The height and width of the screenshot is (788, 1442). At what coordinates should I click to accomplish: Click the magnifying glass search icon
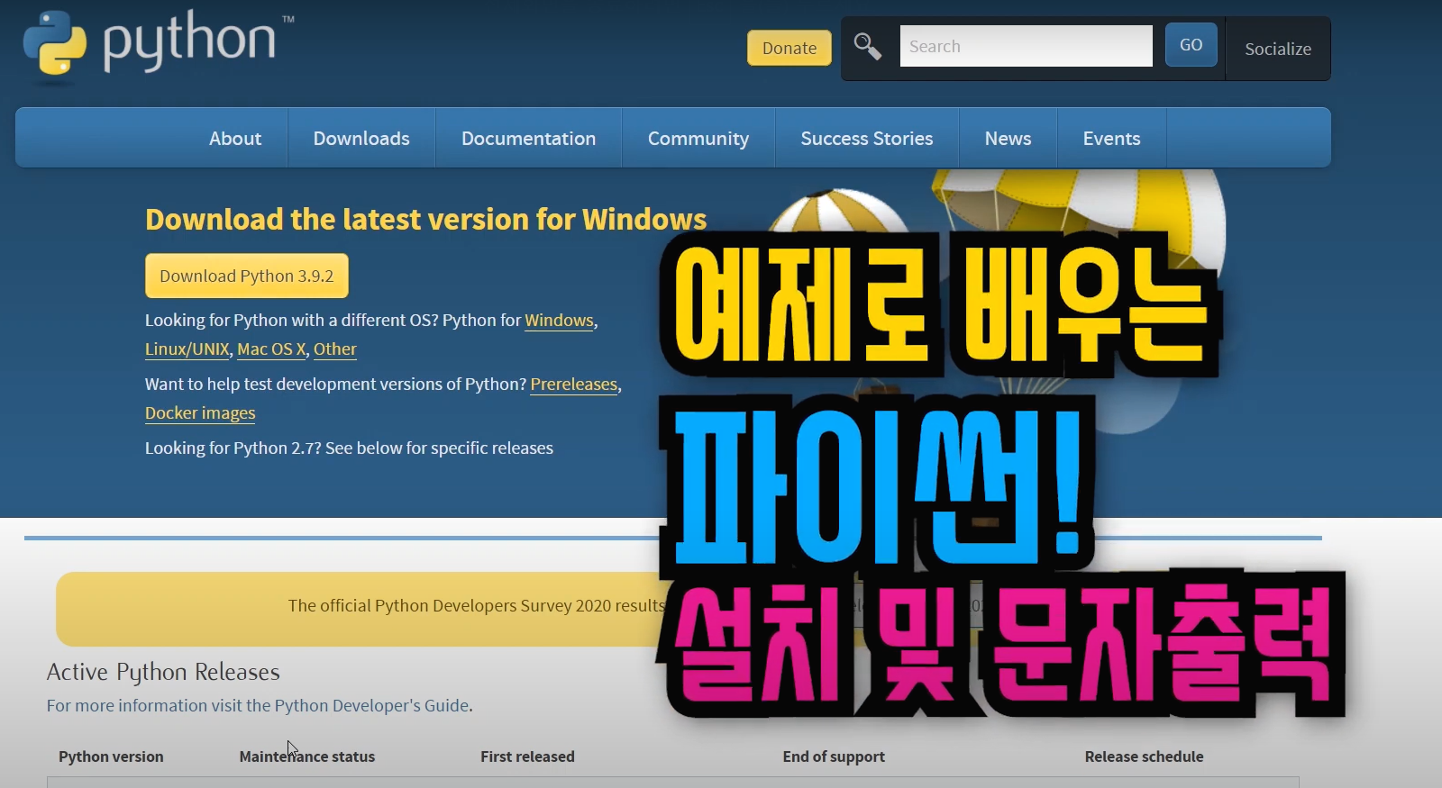(x=867, y=46)
